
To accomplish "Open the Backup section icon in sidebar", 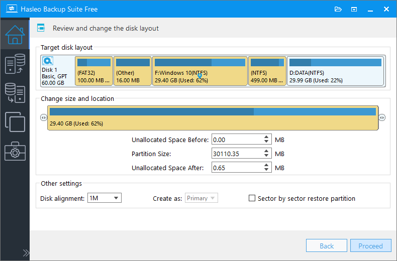I will point(15,64).
